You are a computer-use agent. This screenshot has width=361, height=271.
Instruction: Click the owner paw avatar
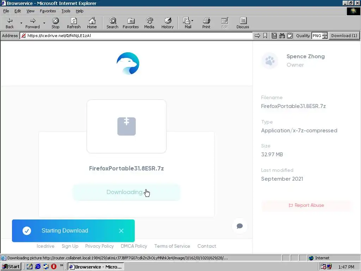coord(270,61)
